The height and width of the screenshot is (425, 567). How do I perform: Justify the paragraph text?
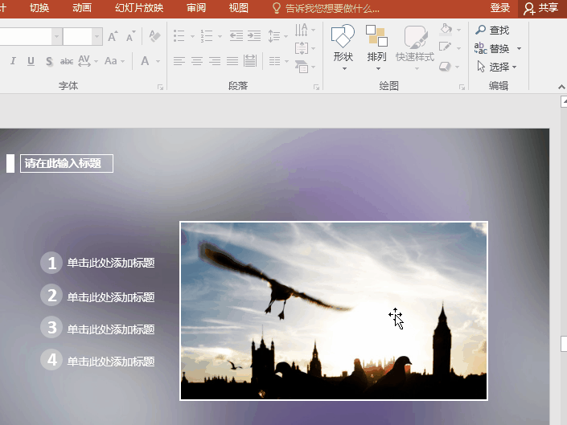click(232, 61)
